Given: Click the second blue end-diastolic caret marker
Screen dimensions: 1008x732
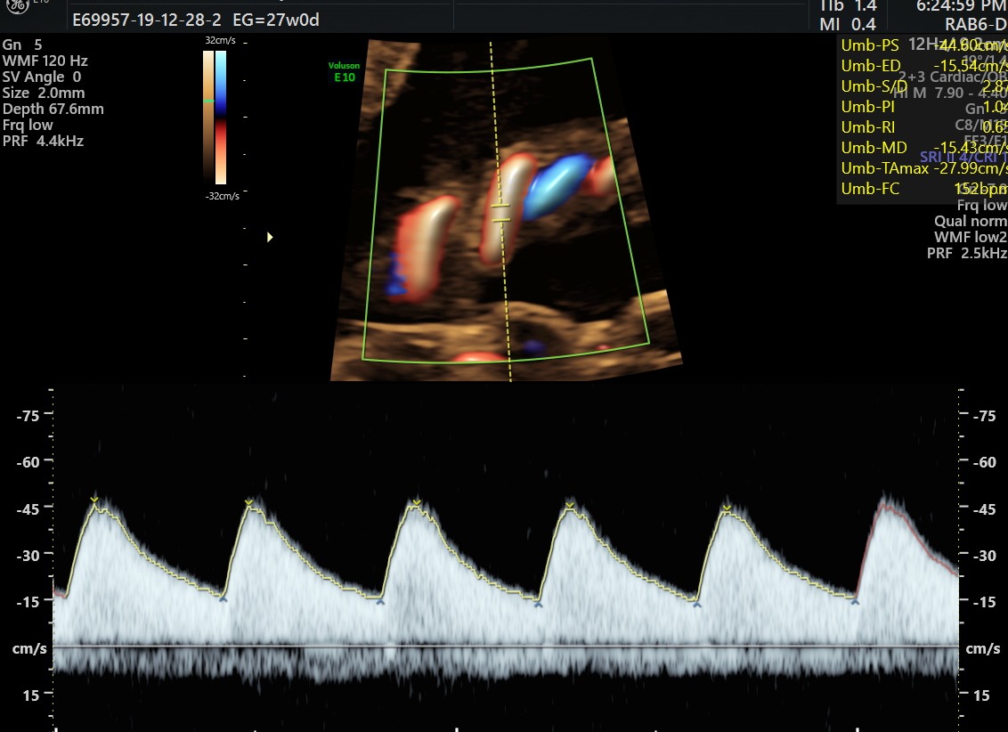Looking at the screenshot, I should pyautogui.click(x=380, y=602).
